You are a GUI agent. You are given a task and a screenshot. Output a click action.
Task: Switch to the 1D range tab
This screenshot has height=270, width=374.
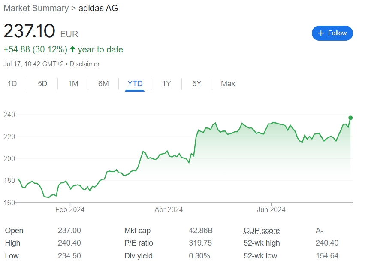coord(12,84)
